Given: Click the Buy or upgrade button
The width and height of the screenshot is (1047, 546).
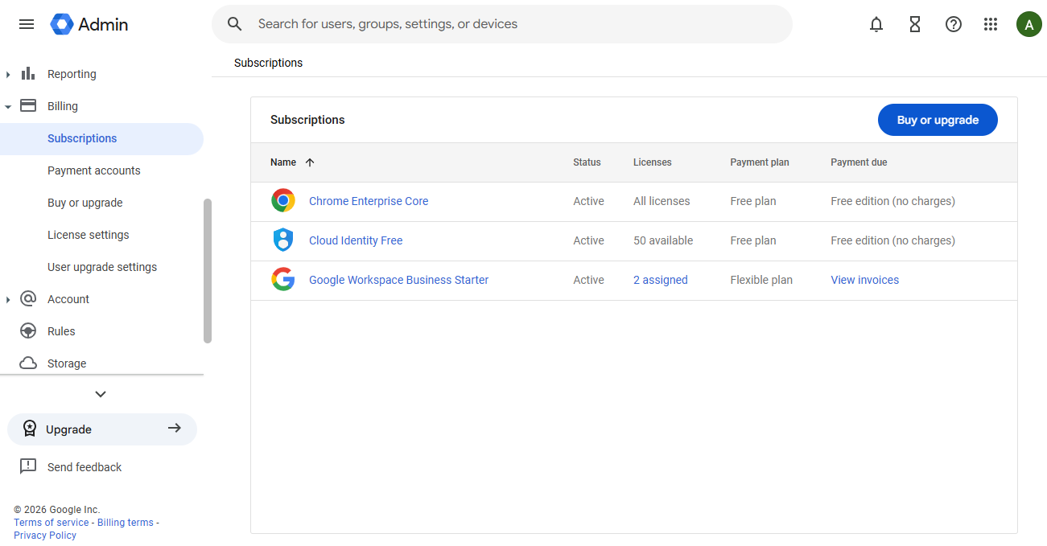Looking at the screenshot, I should click(938, 120).
